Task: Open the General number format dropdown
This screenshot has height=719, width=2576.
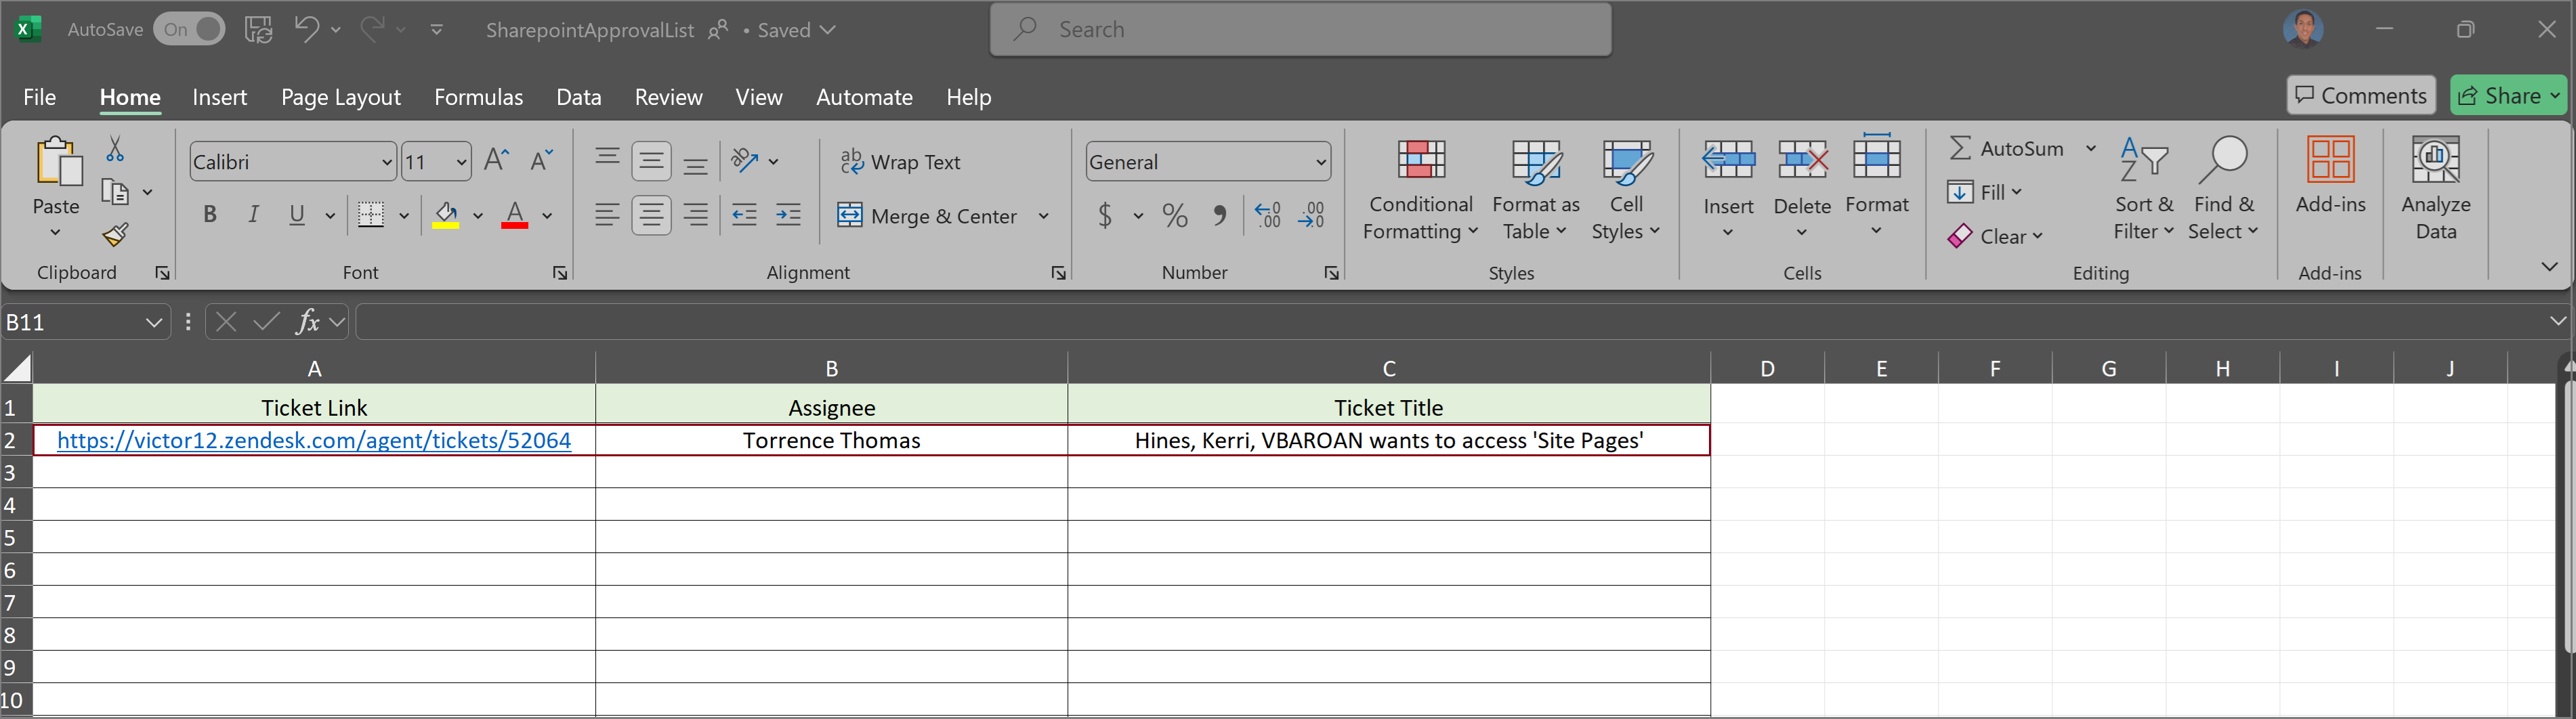Action: 1320,162
